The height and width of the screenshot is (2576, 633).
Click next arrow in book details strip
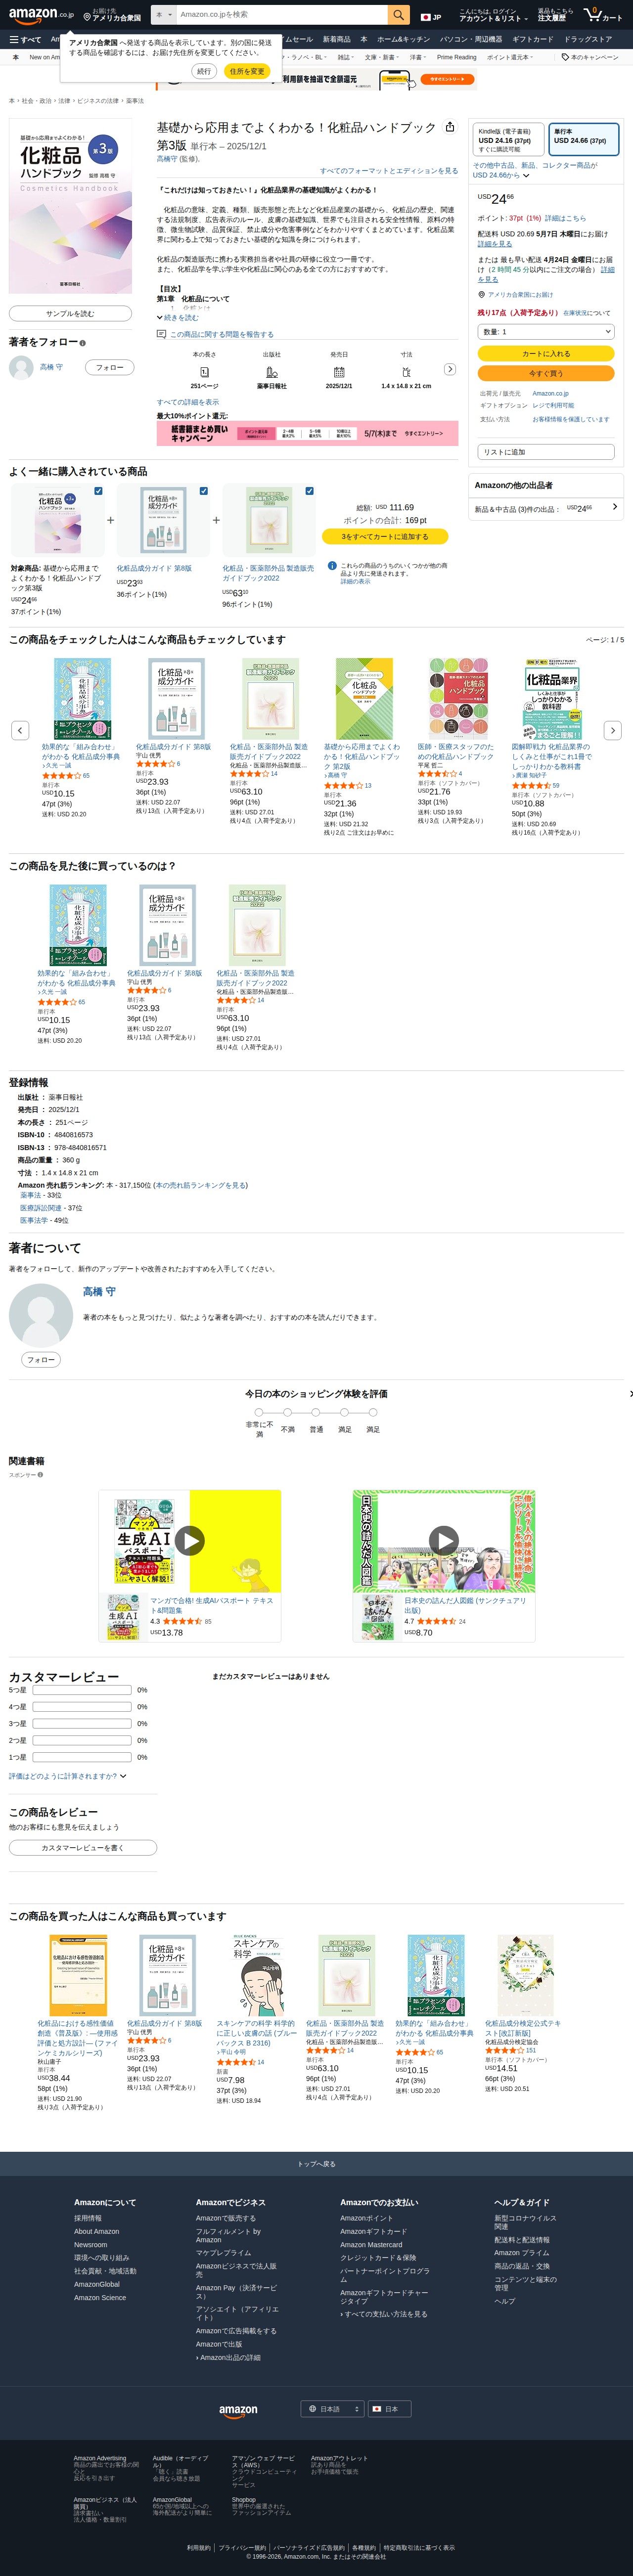(450, 369)
